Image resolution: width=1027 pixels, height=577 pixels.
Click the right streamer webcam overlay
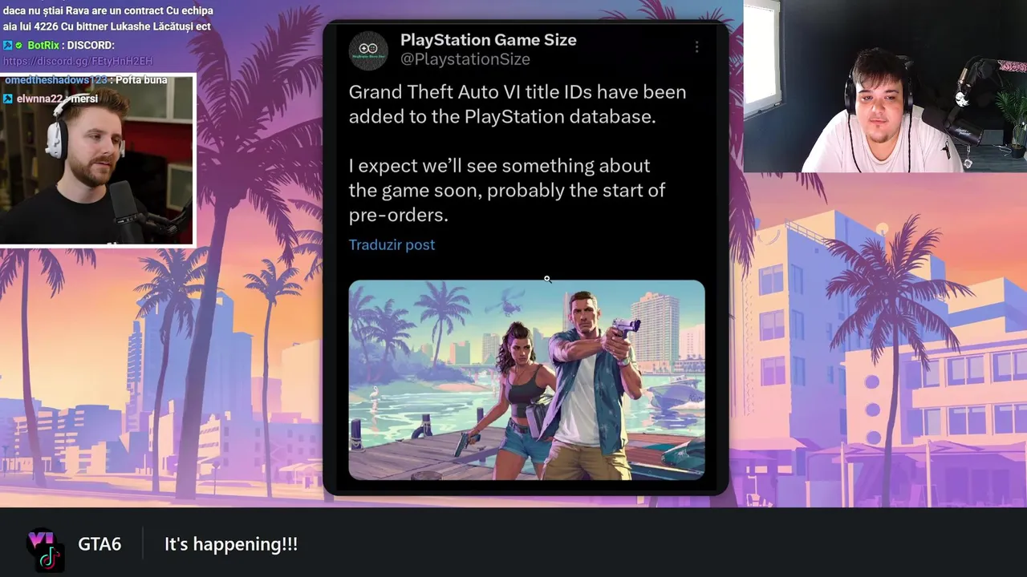pos(885,86)
